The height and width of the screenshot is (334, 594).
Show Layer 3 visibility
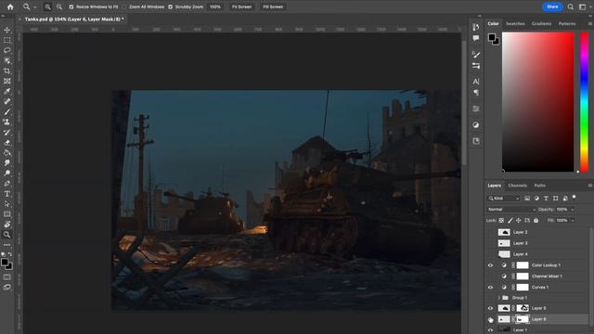tap(490, 243)
